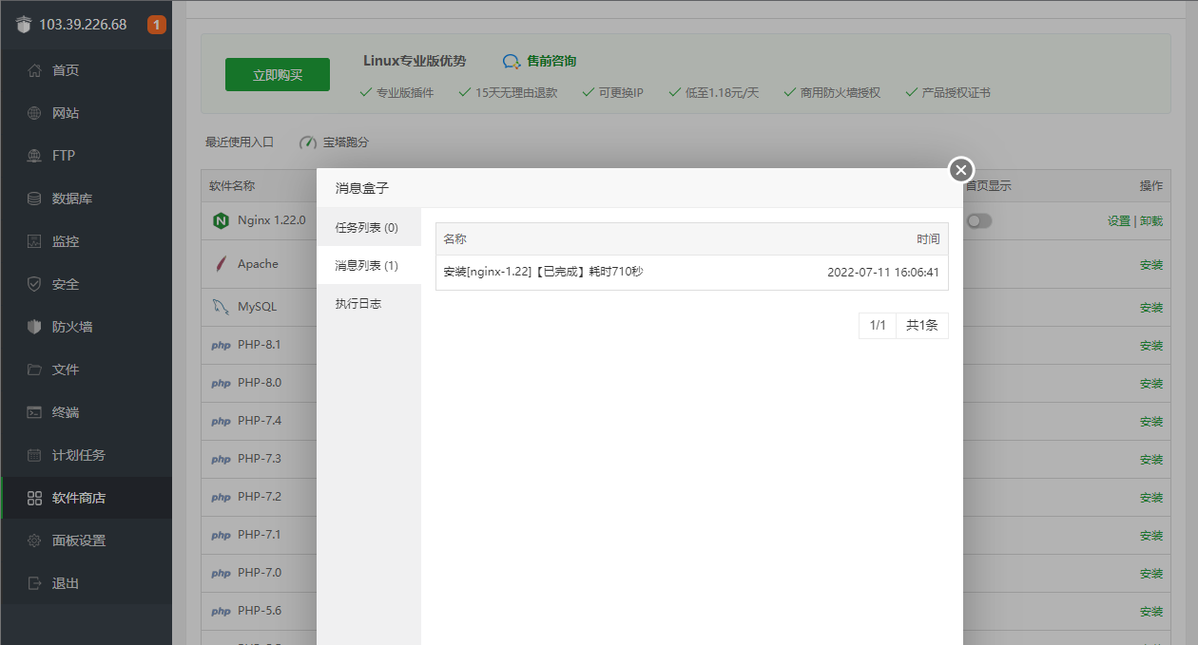The height and width of the screenshot is (645, 1198).
Task: Click 安装 in the MySQL row
Action: (1151, 308)
